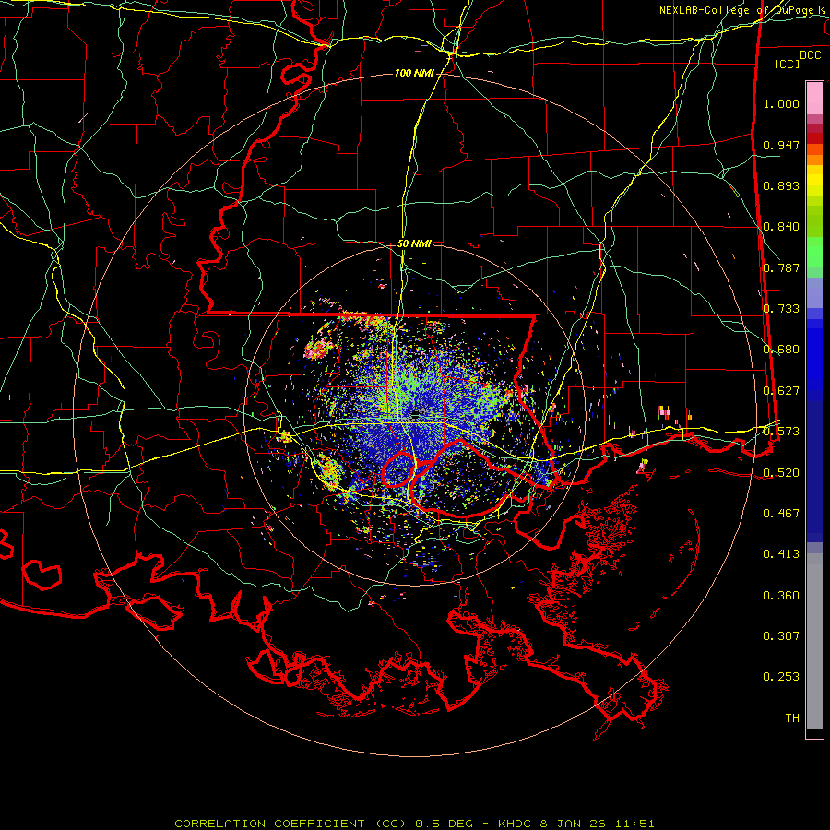Click the DCC product label
830x830 pixels.
point(810,55)
